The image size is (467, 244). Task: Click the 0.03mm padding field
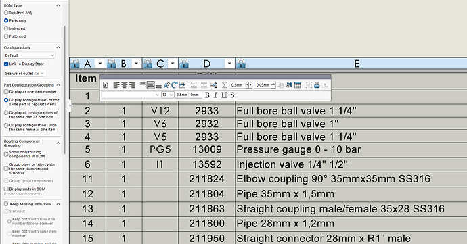click(263, 85)
